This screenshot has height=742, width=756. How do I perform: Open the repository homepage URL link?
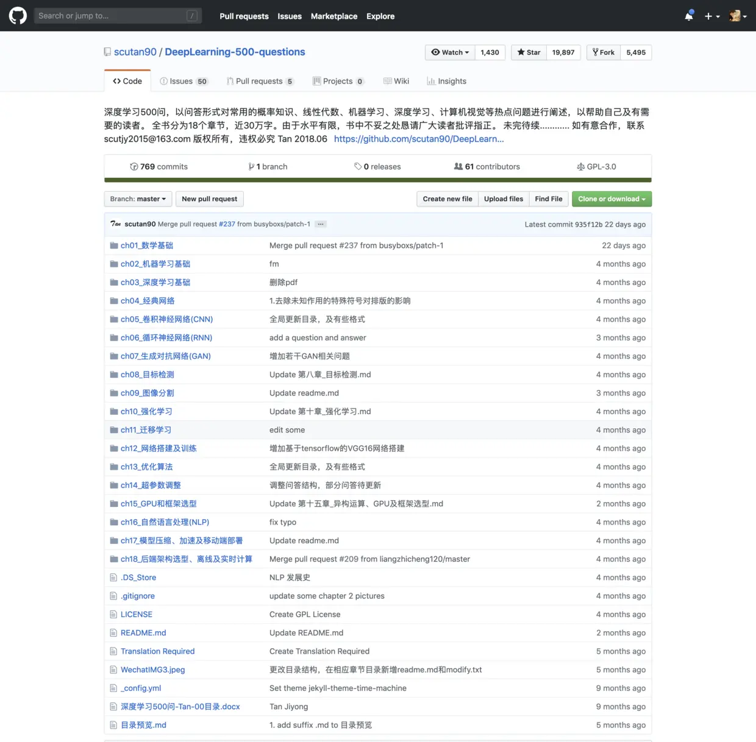pos(419,139)
